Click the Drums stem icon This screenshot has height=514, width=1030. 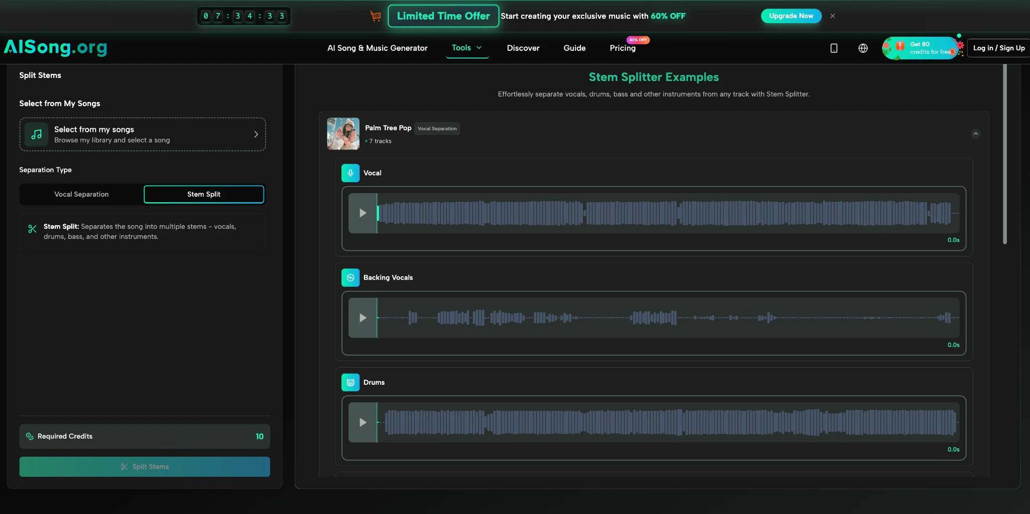tap(351, 382)
